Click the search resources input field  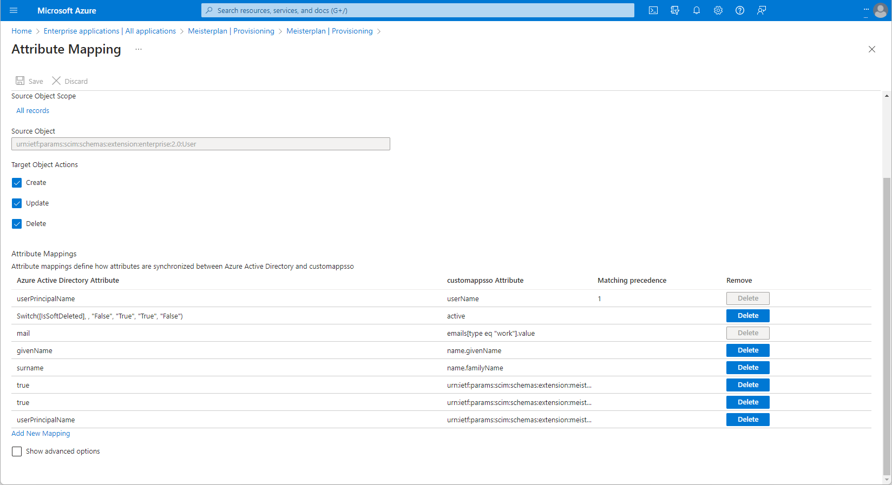point(417,10)
